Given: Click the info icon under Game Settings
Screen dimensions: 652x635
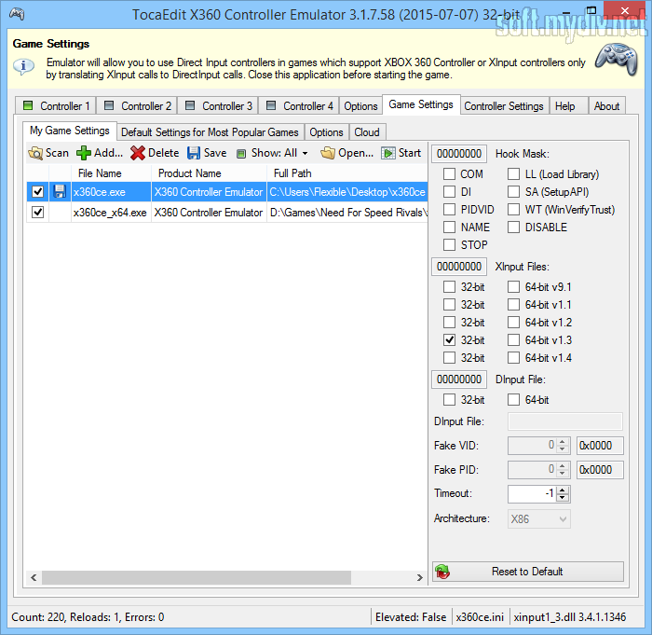Looking at the screenshot, I should [x=23, y=66].
